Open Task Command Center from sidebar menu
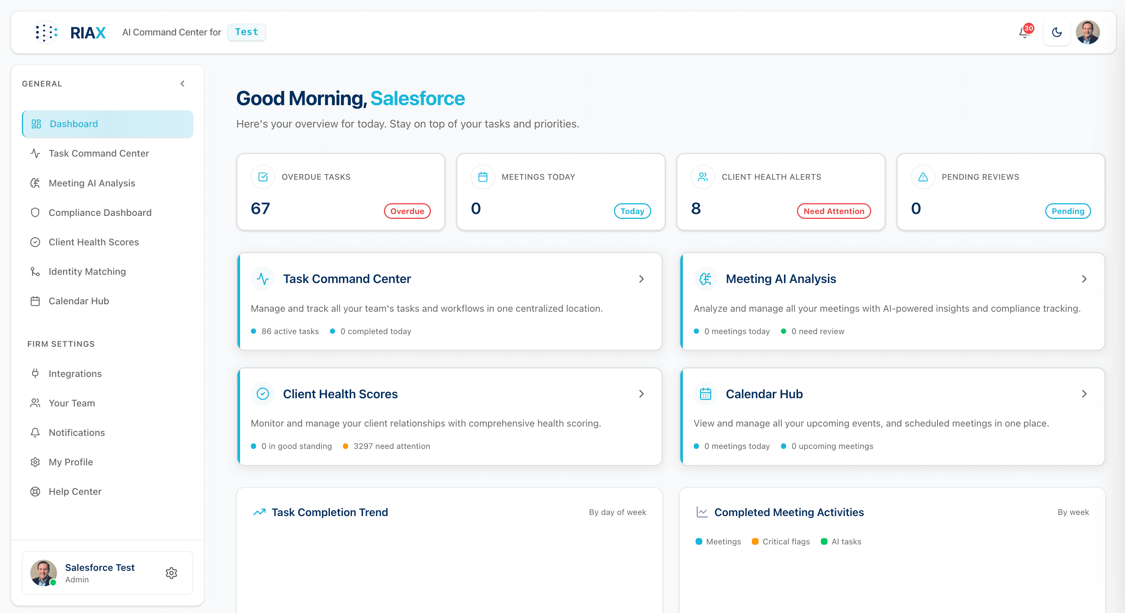Viewport: 1125px width, 613px height. pos(107,153)
